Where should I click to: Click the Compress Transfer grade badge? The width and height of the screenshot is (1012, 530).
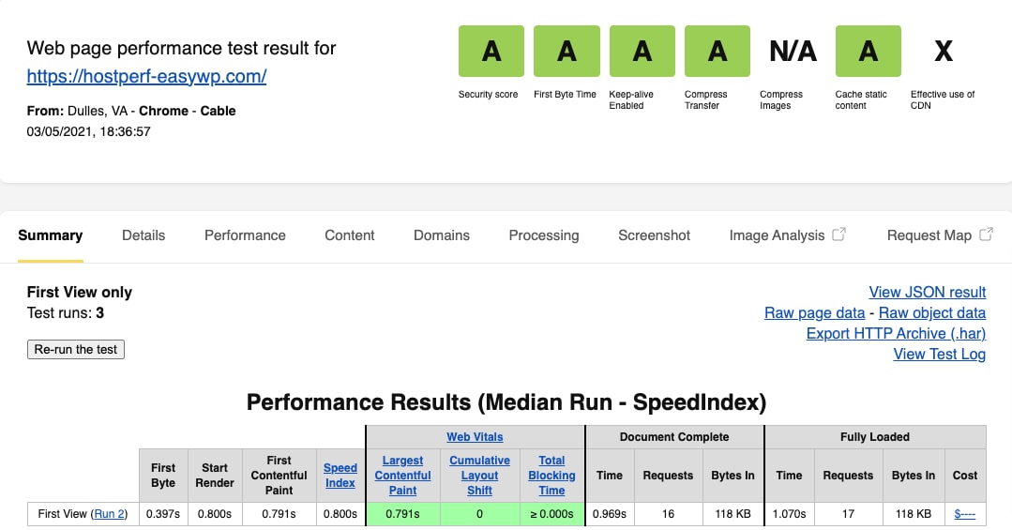pyautogui.click(x=717, y=51)
